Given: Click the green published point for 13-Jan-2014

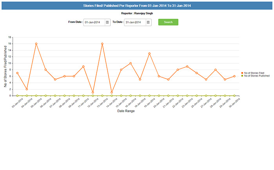Looking at the screenshot, I should 102,96.
